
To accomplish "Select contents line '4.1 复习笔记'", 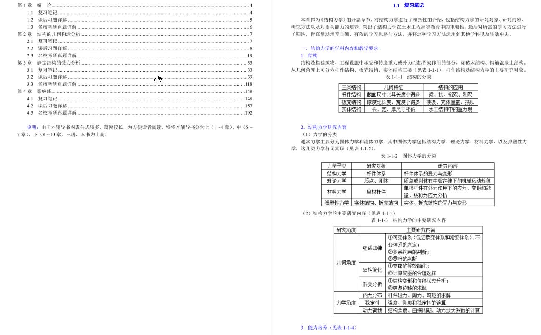I will (x=139, y=99).
